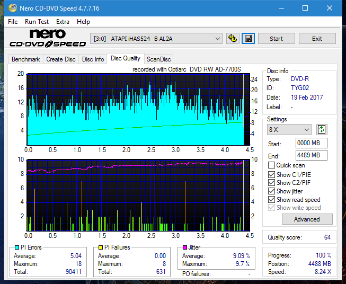Click the PO failures label
The height and width of the screenshot is (284, 346).
point(197,274)
